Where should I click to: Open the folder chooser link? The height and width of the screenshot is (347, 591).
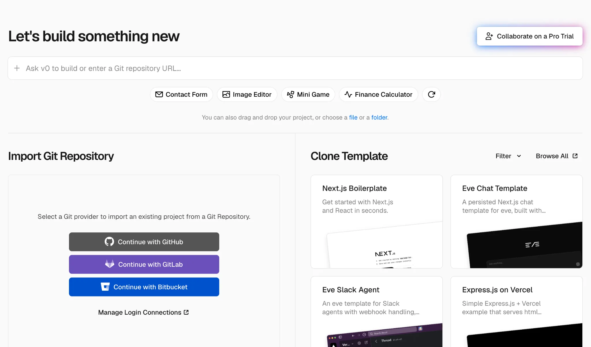point(379,117)
